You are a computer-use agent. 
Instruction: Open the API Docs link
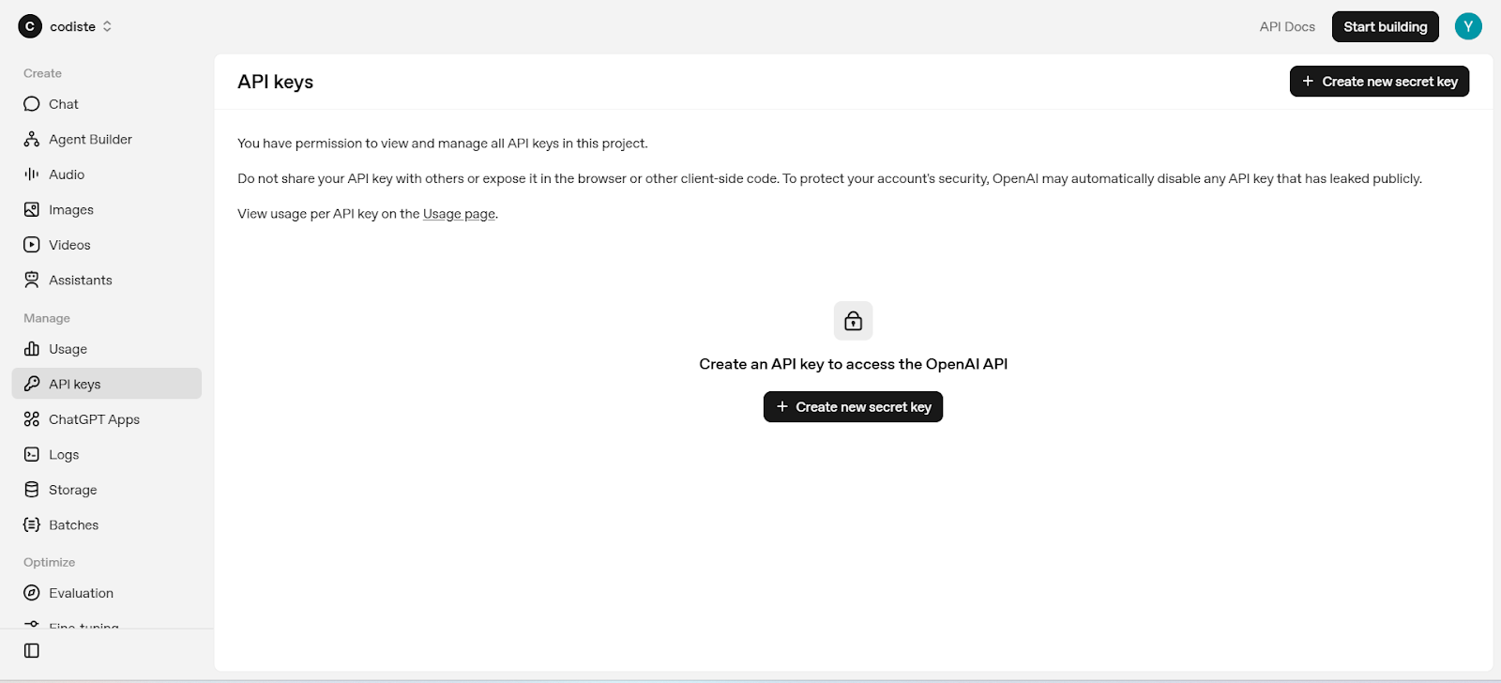coord(1287,26)
